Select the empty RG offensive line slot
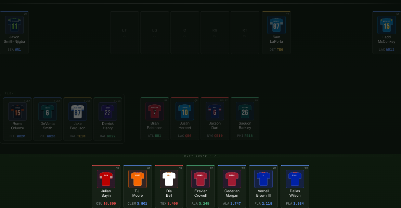Image resolution: width=401 pixels, height=208 pixels. [215, 32]
